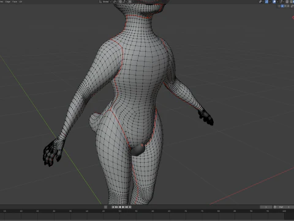The image size is (294, 221).
Task: Click the current frame number field
Action: pyautogui.click(x=266, y=207)
